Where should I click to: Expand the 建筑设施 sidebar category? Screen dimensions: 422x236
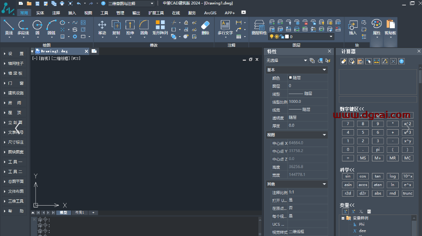tap(16, 93)
